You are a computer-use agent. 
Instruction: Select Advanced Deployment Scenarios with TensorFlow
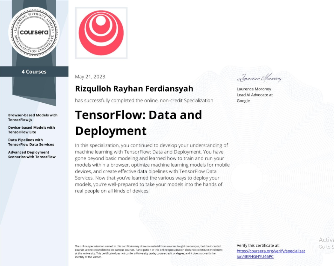pyautogui.click(x=32, y=154)
